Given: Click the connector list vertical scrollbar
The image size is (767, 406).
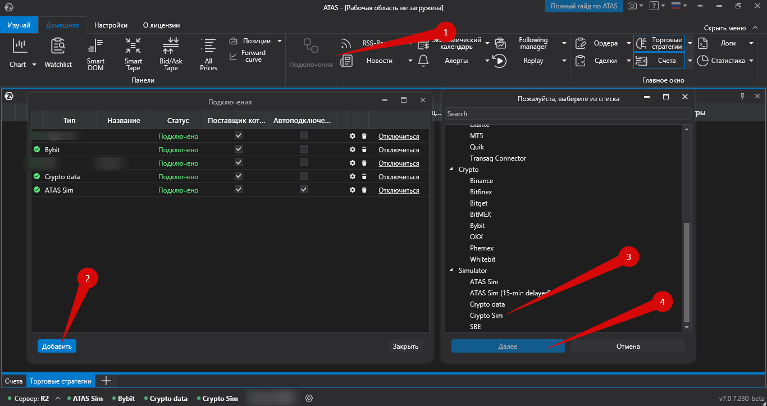Looking at the screenshot, I should tap(686, 272).
